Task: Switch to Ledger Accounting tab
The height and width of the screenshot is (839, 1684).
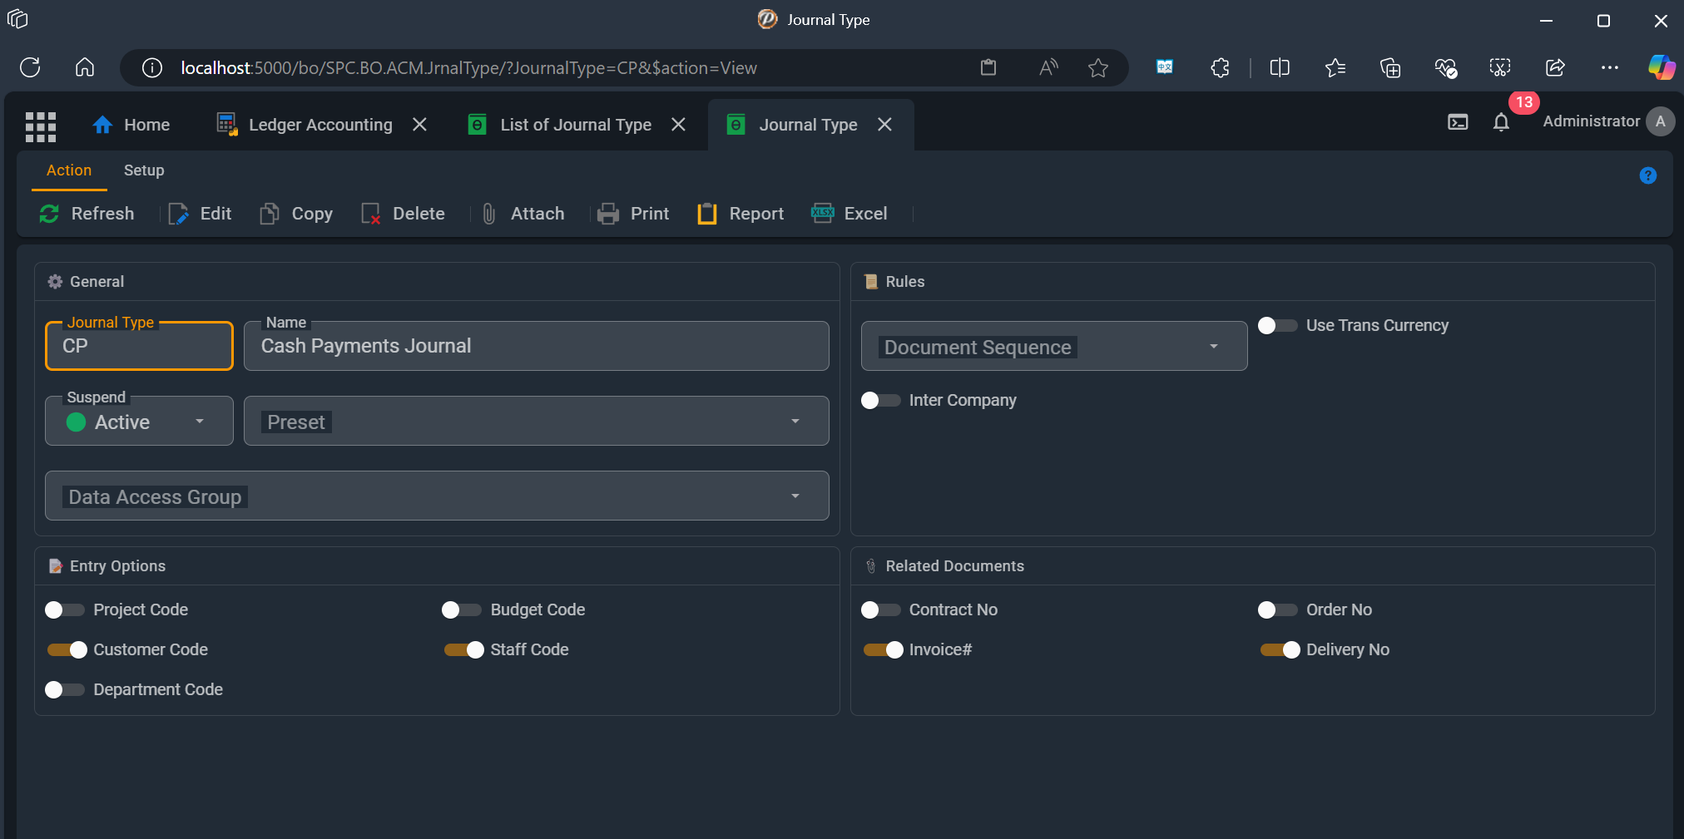Action: 305,125
